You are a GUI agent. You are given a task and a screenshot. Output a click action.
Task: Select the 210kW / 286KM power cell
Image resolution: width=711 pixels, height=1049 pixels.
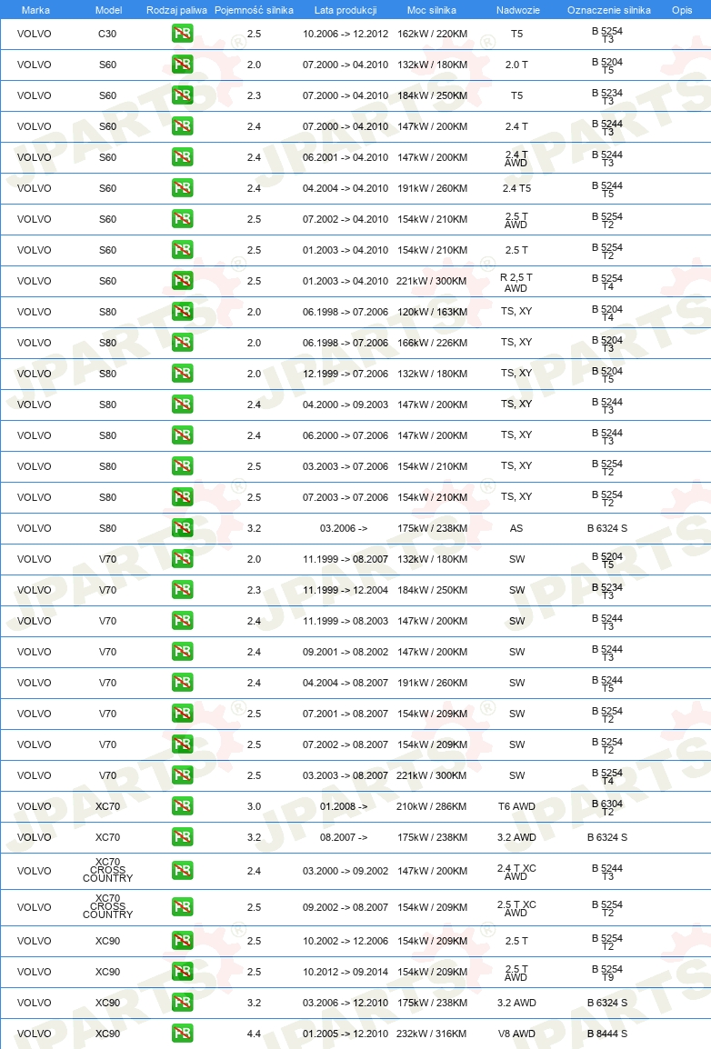click(x=431, y=806)
